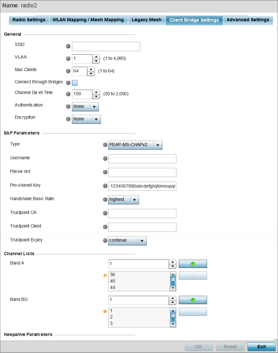This screenshot has height=353, width=278.
Task: Decrease VLAN value with down arrow
Action: pos(96,61)
